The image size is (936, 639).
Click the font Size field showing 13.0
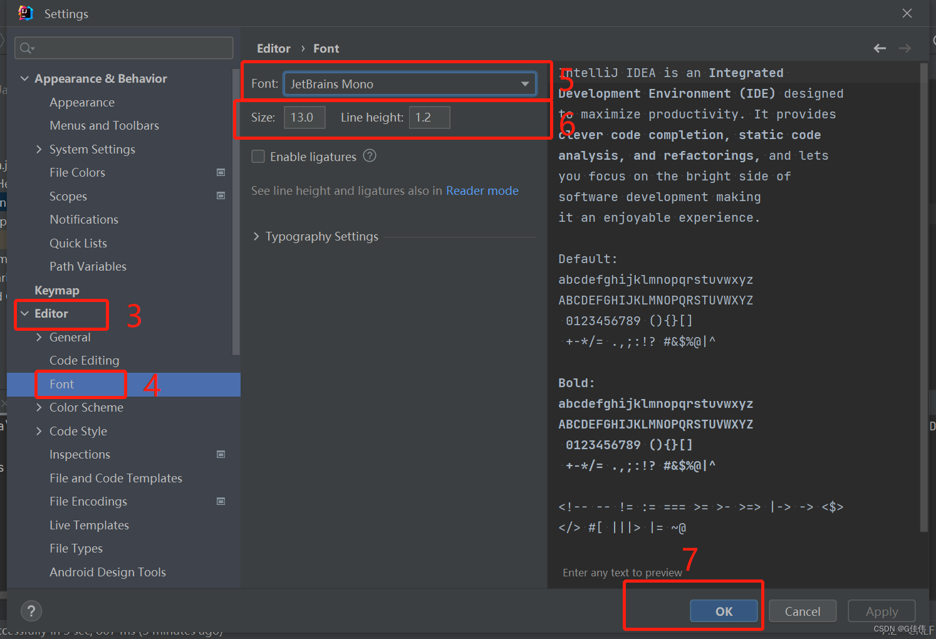(304, 117)
